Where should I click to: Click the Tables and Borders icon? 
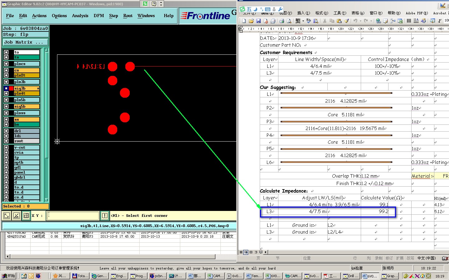[385, 21]
